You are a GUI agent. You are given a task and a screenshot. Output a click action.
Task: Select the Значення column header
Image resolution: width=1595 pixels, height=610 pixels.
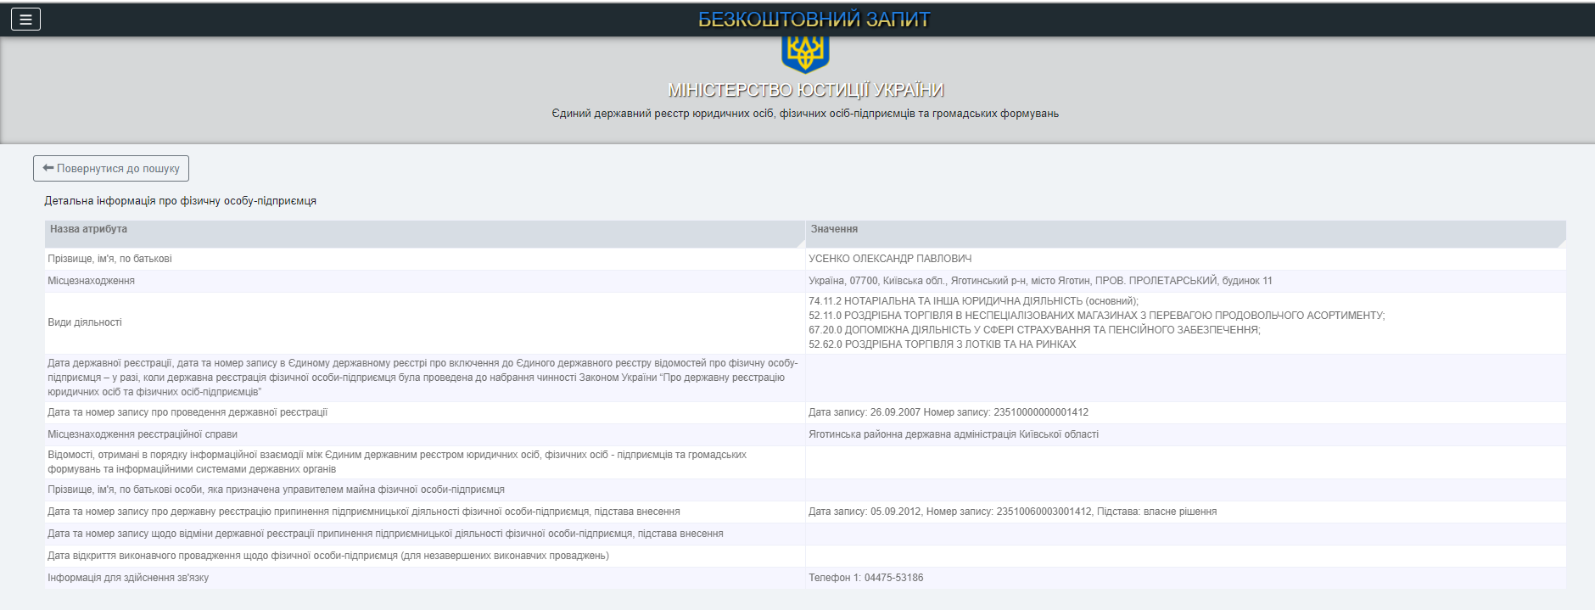tap(834, 229)
